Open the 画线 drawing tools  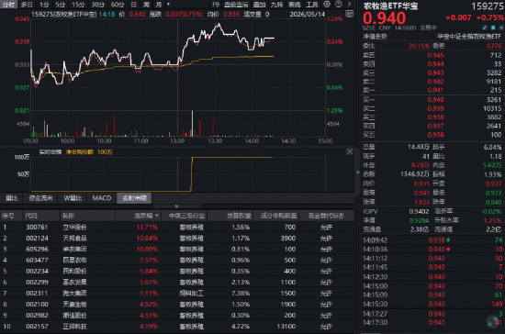(x=295, y=5)
